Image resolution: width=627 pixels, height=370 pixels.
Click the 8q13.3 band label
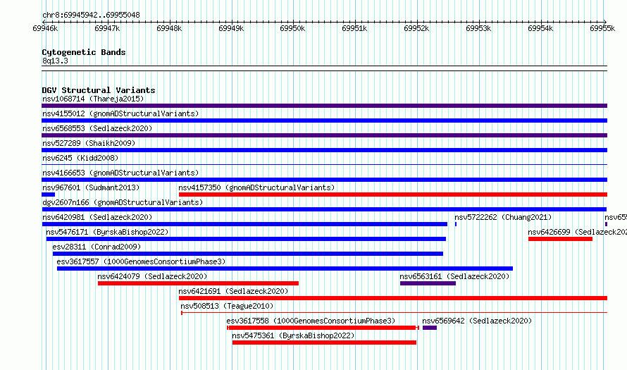[55, 61]
